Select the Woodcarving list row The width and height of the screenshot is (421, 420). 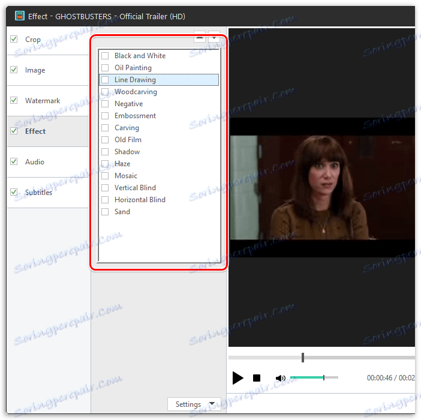[x=159, y=92]
